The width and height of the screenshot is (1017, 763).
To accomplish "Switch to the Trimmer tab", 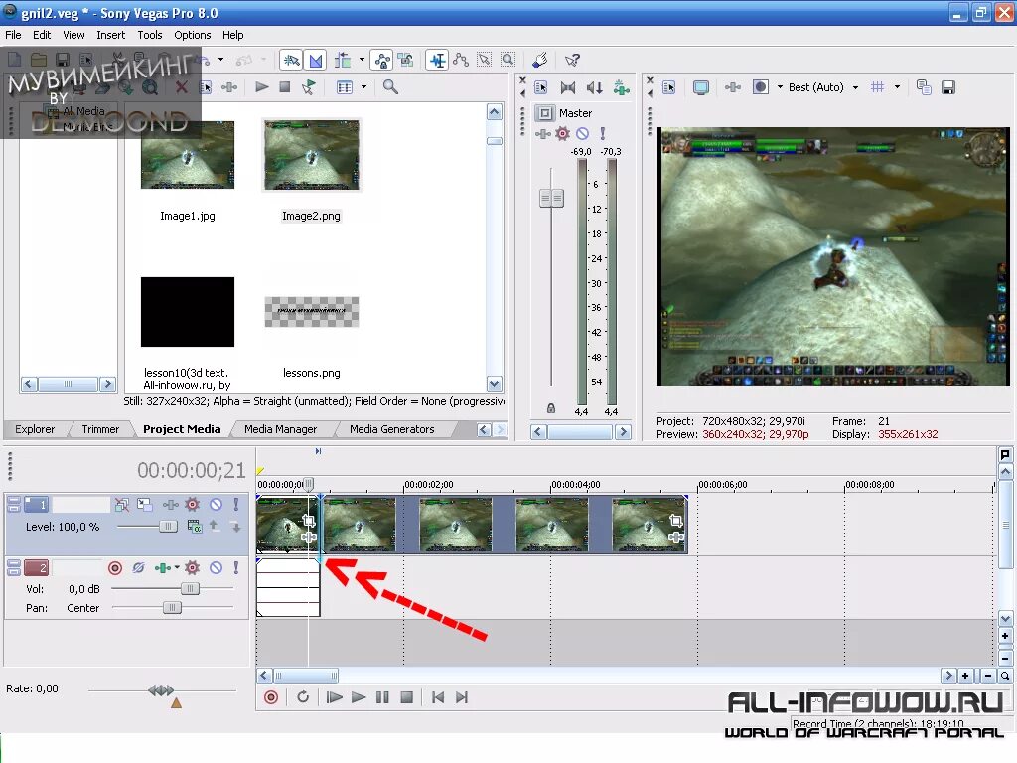I will pyautogui.click(x=100, y=429).
